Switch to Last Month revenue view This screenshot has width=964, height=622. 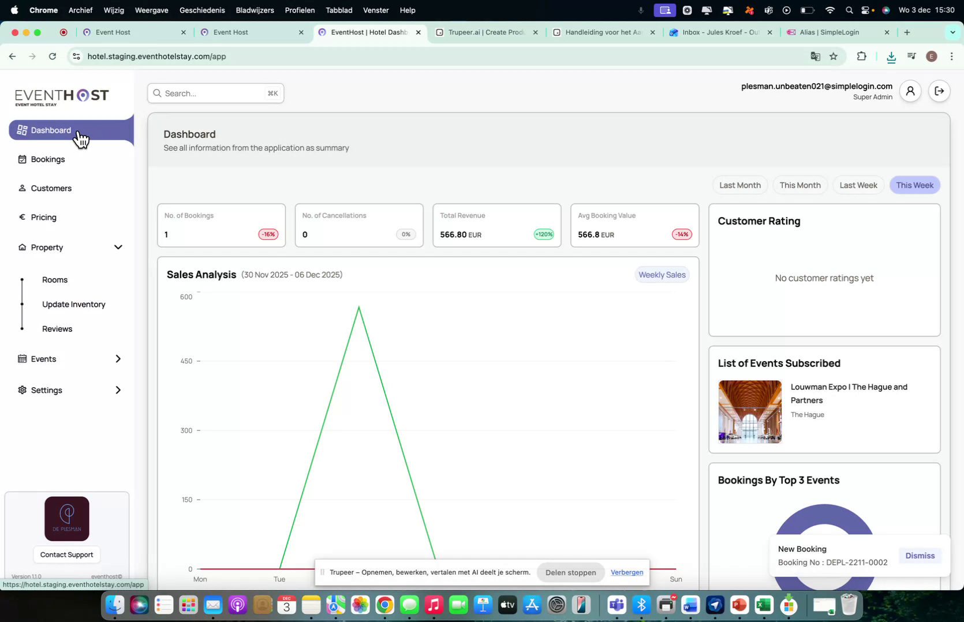pos(739,185)
